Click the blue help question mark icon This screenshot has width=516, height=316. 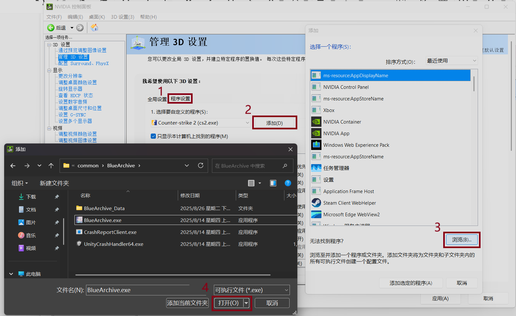[288, 183]
